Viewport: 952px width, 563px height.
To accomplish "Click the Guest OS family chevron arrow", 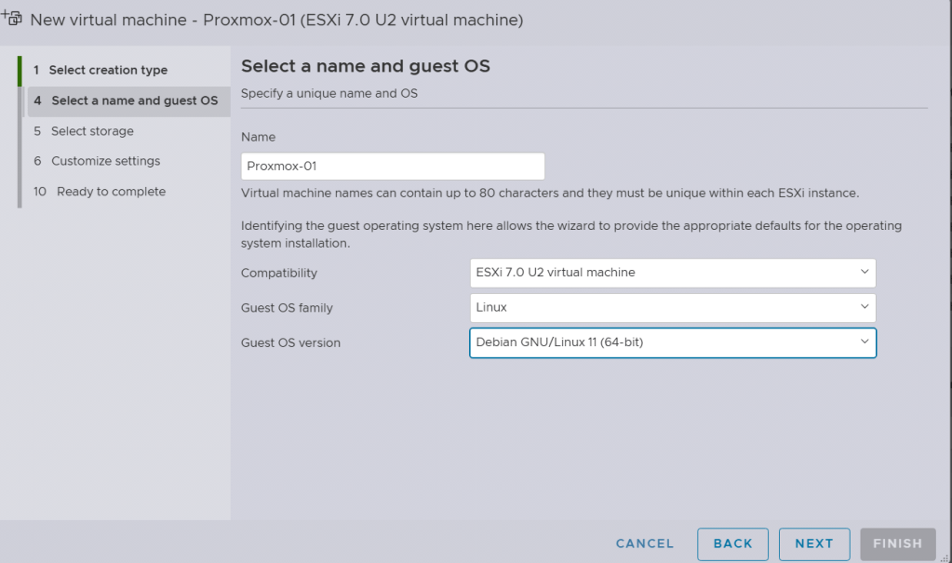I will click(865, 307).
